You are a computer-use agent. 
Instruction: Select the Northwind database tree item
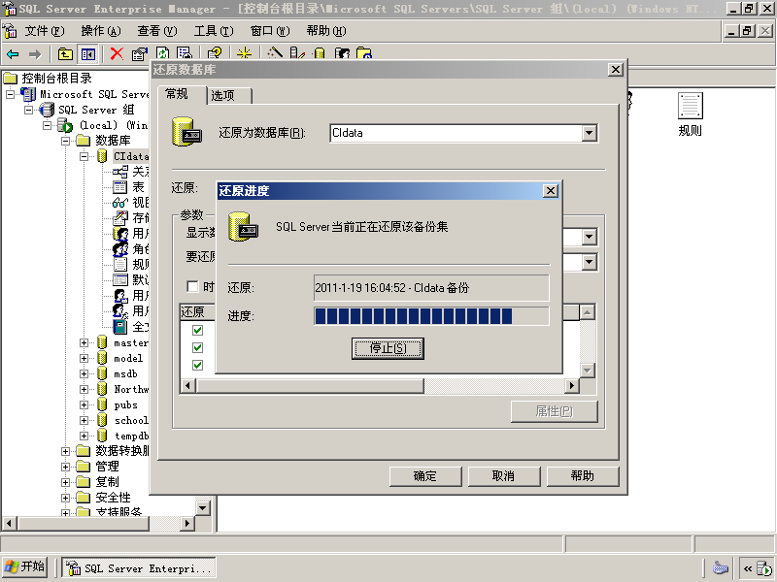[x=131, y=389]
